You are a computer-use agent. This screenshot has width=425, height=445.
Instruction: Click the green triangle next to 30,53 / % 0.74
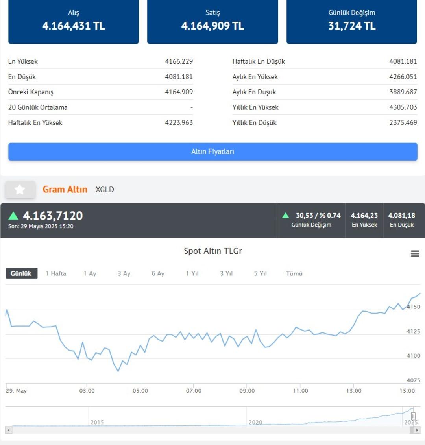click(286, 215)
